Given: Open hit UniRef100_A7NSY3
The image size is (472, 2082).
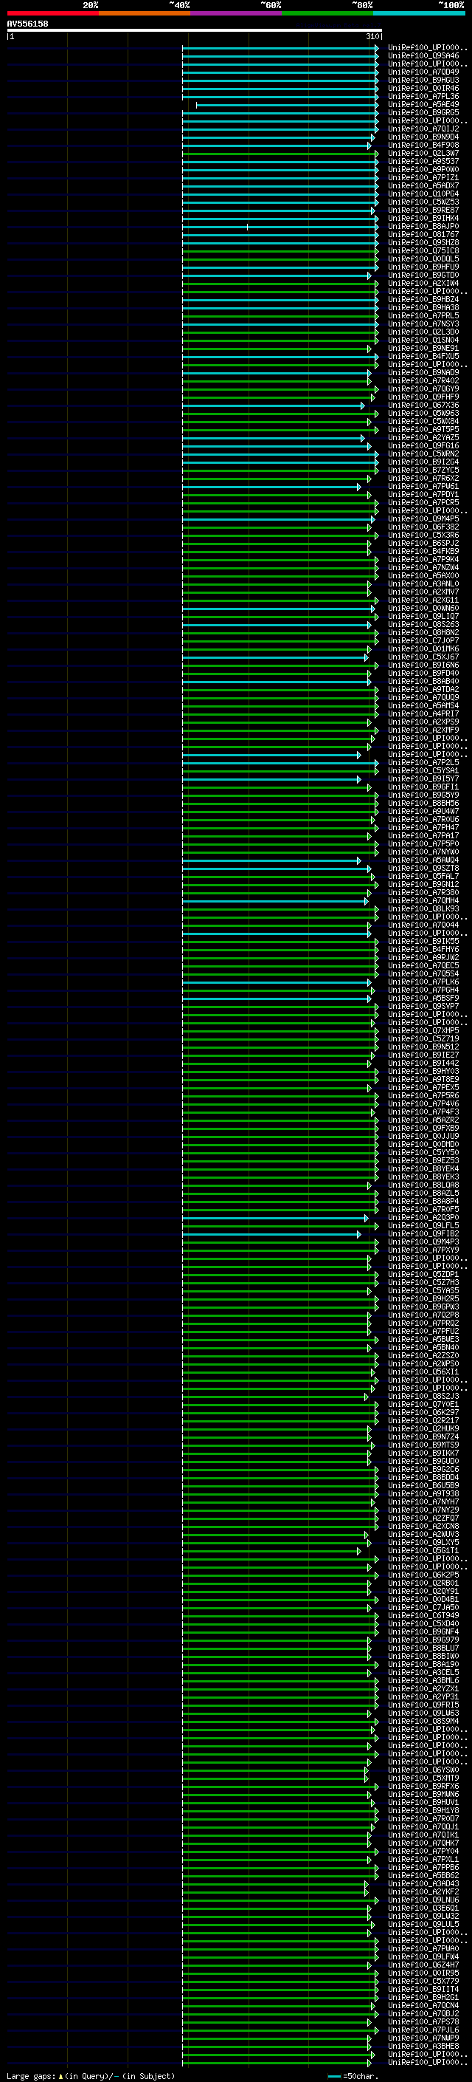Looking at the screenshot, I should [x=423, y=323].
